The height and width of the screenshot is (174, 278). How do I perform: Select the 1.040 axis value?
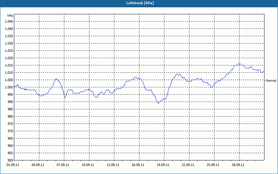pyautogui.click(x=9, y=29)
